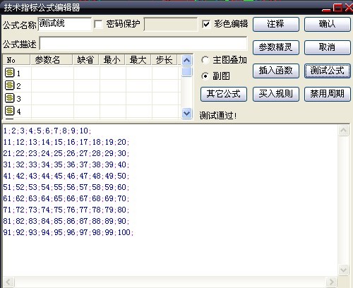353x288 pixels.
Task: Click the 最小 column header
Action: (112, 60)
